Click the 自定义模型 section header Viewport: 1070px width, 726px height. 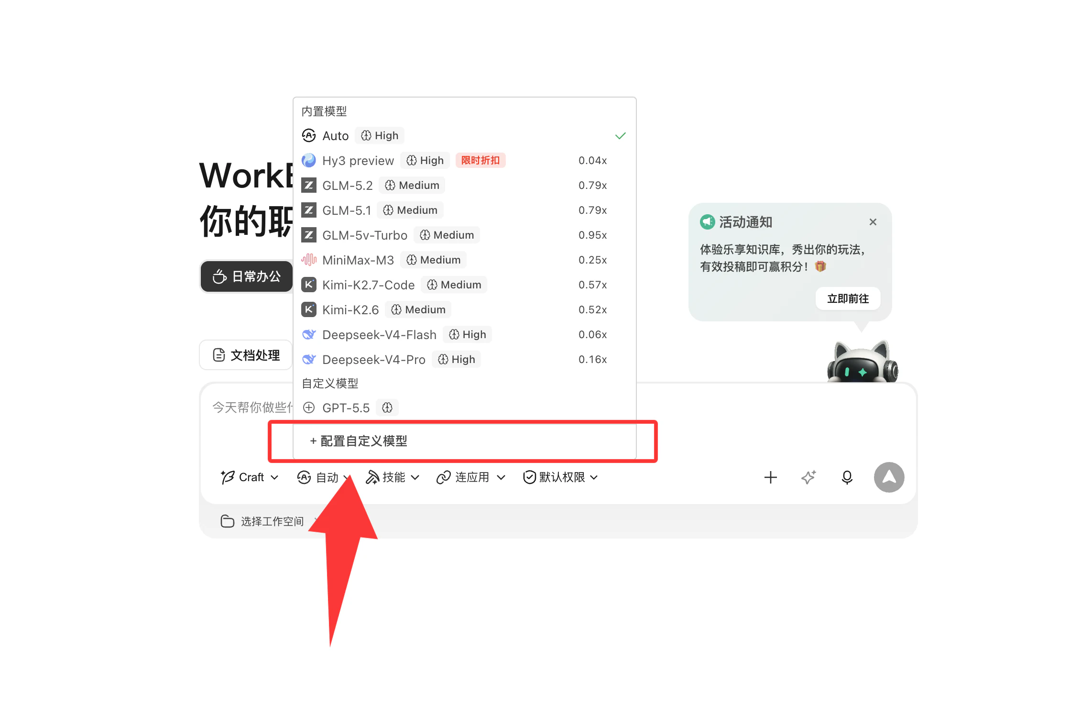pyautogui.click(x=330, y=384)
